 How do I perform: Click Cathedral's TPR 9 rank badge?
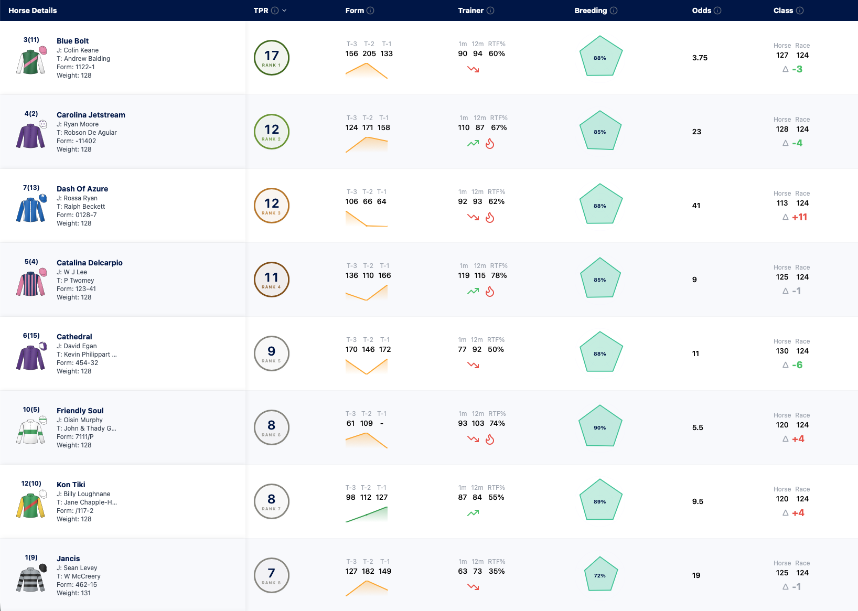tap(272, 353)
